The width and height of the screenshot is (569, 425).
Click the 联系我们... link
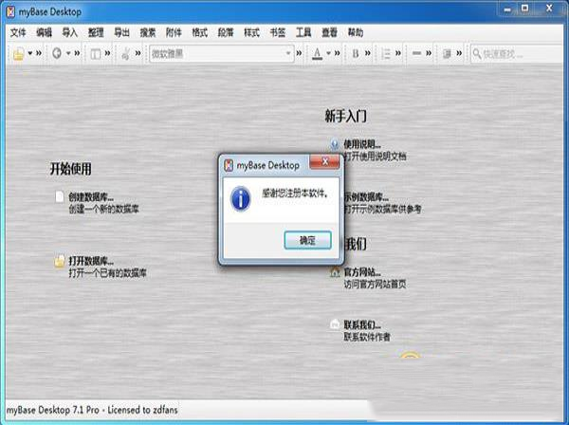point(361,324)
